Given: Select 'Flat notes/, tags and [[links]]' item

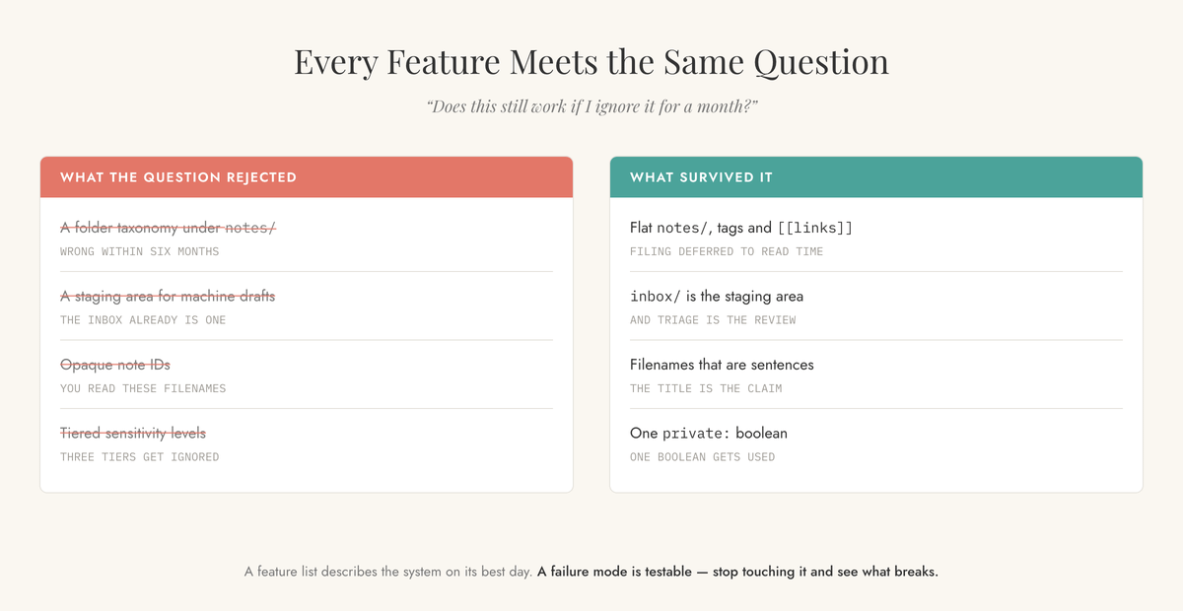Looking at the screenshot, I should coord(741,228).
